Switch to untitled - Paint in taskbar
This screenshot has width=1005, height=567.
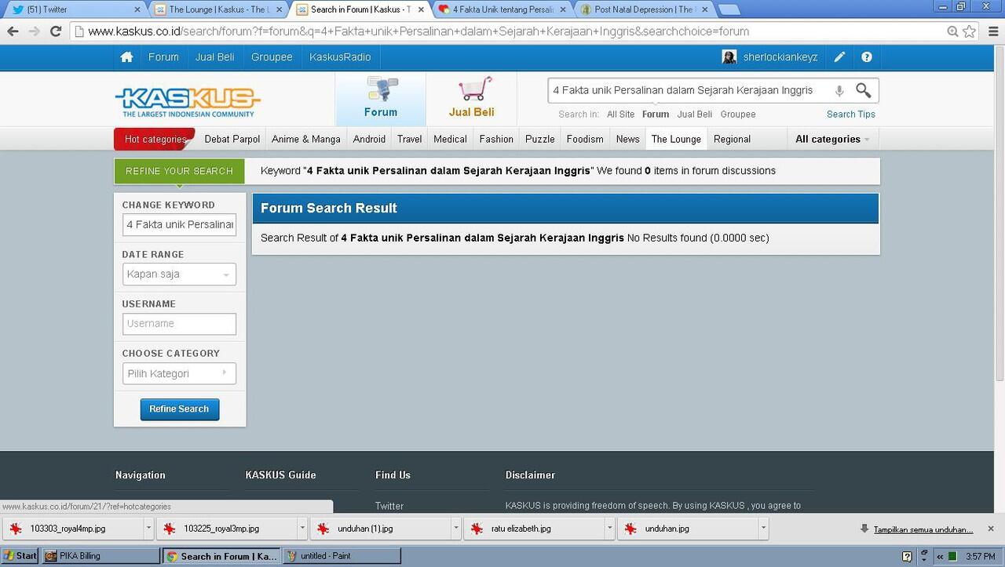tap(342, 556)
